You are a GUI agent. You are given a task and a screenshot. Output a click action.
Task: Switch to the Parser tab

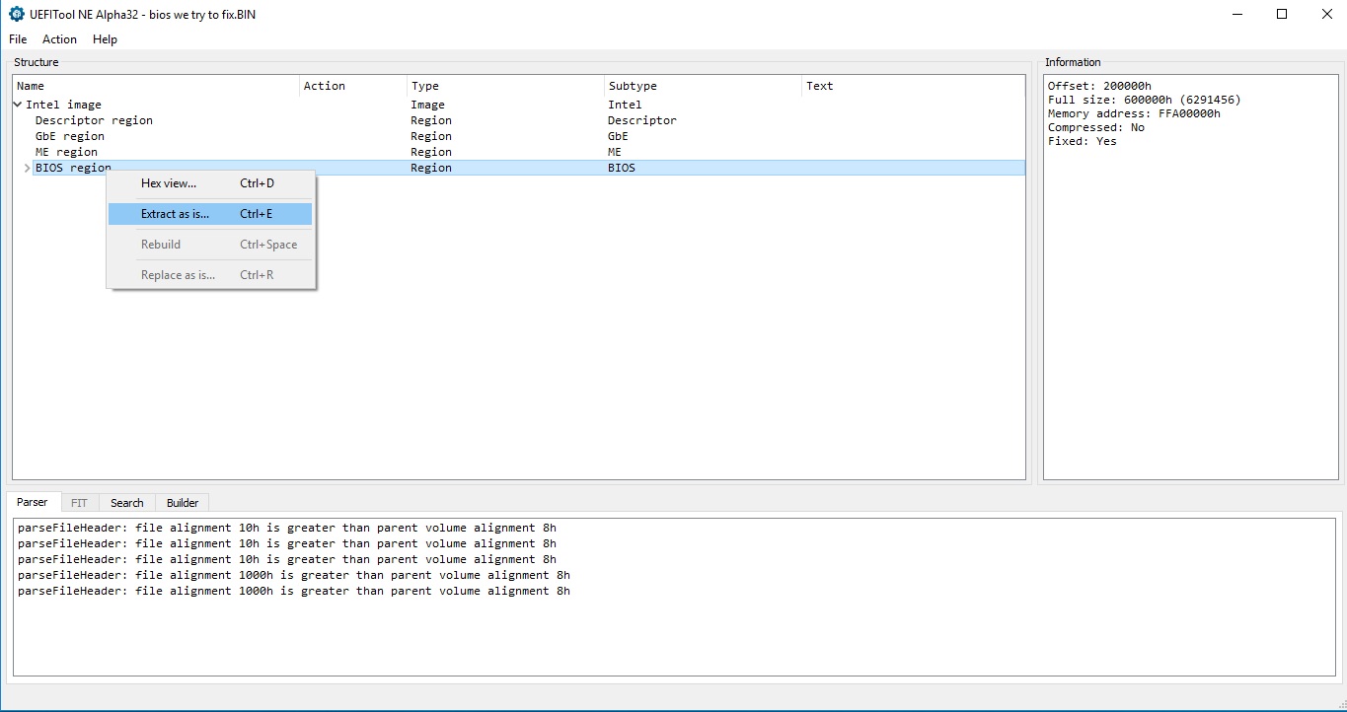pos(34,502)
